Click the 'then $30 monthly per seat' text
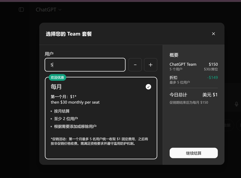Screen dimensions: 241x178 pos(75,102)
